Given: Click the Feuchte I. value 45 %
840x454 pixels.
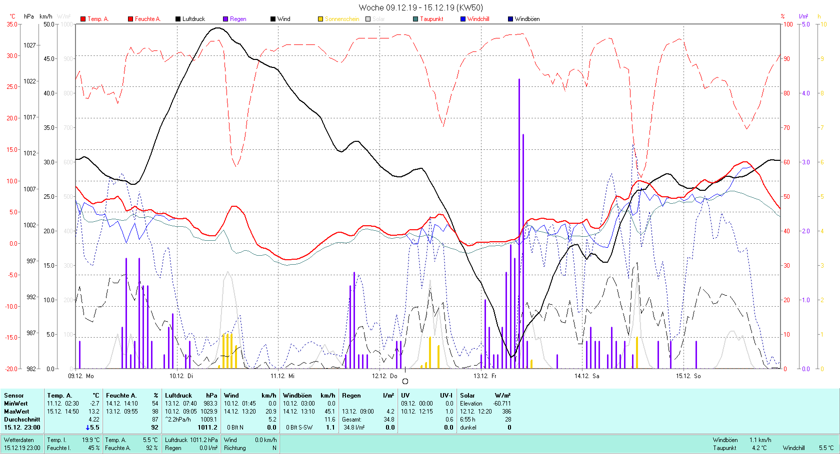Looking at the screenshot, I should [94, 448].
